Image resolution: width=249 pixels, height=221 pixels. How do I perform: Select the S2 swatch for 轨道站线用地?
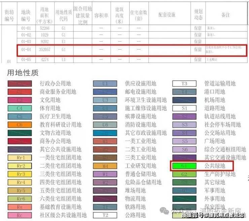pyautogui.click(x=184, y=117)
